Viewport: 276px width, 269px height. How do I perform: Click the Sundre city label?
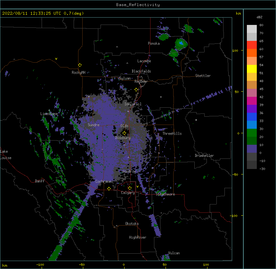point(93,125)
